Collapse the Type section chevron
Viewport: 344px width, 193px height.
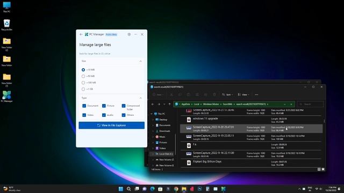[x=141, y=98]
